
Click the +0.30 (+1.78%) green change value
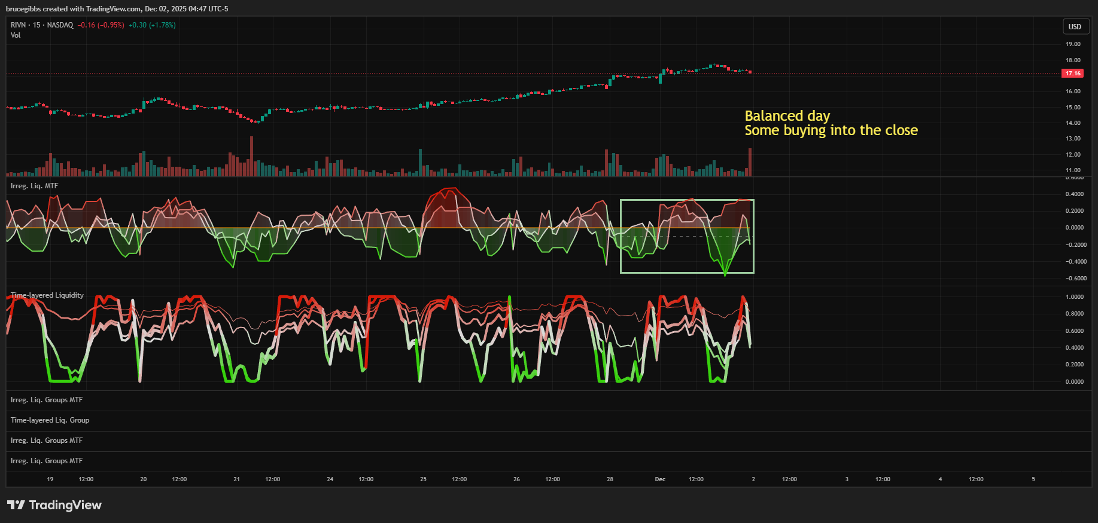pos(152,25)
